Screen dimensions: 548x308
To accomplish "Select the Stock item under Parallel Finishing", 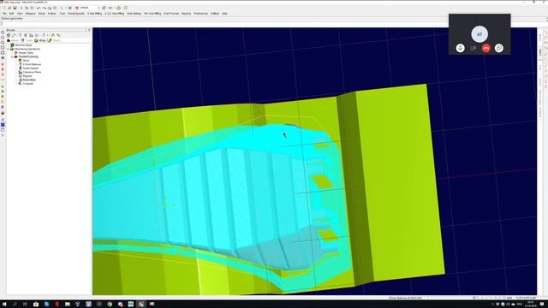I will pyautogui.click(x=27, y=61).
